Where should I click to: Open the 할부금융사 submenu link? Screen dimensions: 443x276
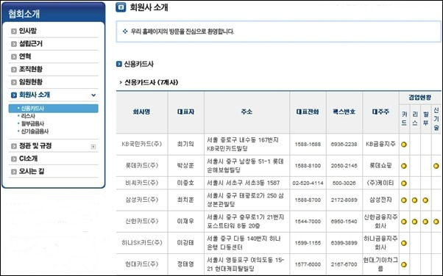pyautogui.click(x=32, y=123)
